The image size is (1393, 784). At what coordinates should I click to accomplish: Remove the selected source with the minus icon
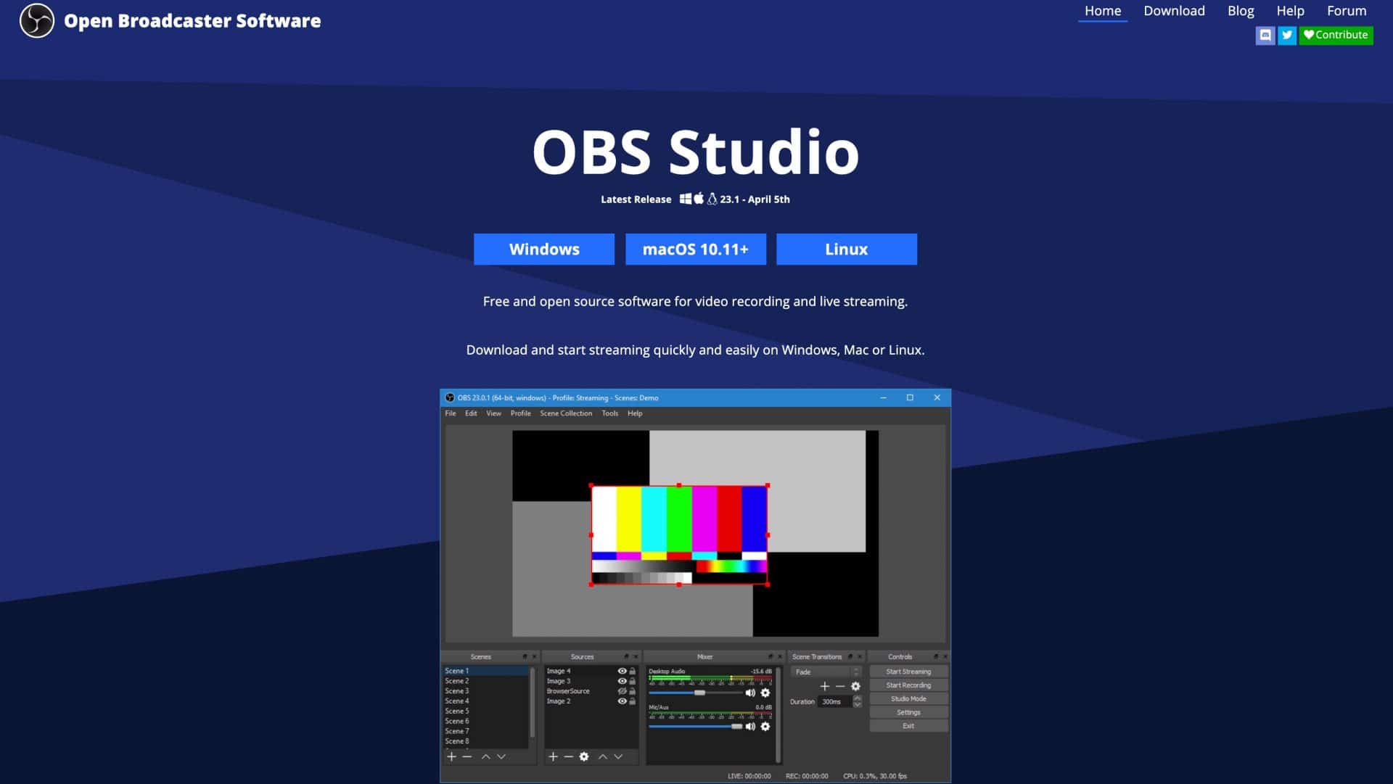(568, 756)
